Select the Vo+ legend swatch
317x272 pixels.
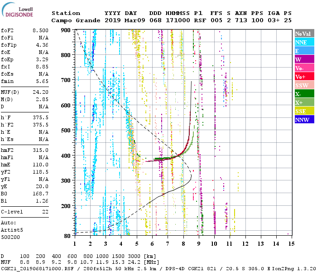click(304, 77)
